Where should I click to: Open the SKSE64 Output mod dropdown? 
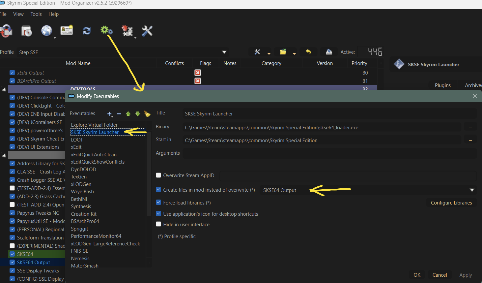[471, 190]
